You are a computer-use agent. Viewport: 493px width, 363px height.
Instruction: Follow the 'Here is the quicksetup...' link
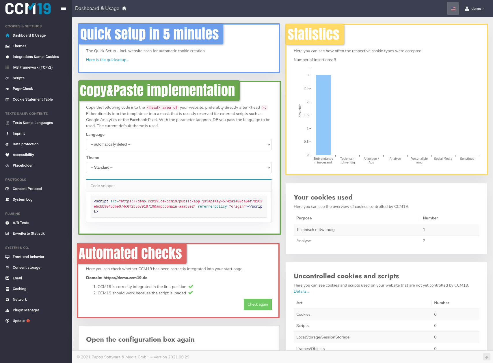[x=107, y=60]
